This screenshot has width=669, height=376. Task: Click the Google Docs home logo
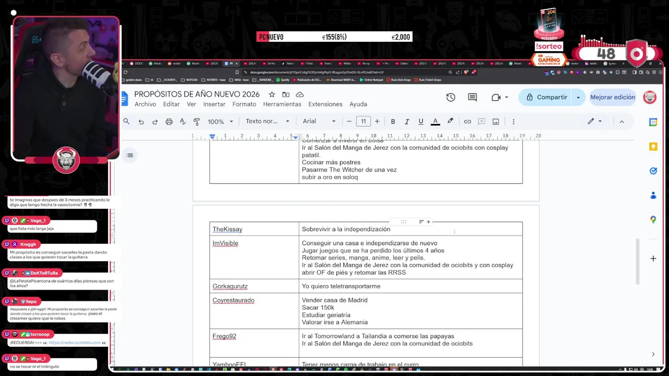pos(124,98)
